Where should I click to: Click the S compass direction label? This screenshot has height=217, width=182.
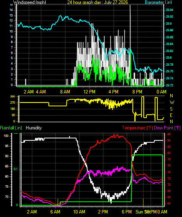click(x=171, y=109)
